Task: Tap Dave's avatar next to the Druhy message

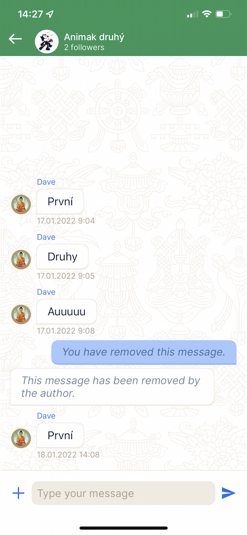Action: pos(21,259)
